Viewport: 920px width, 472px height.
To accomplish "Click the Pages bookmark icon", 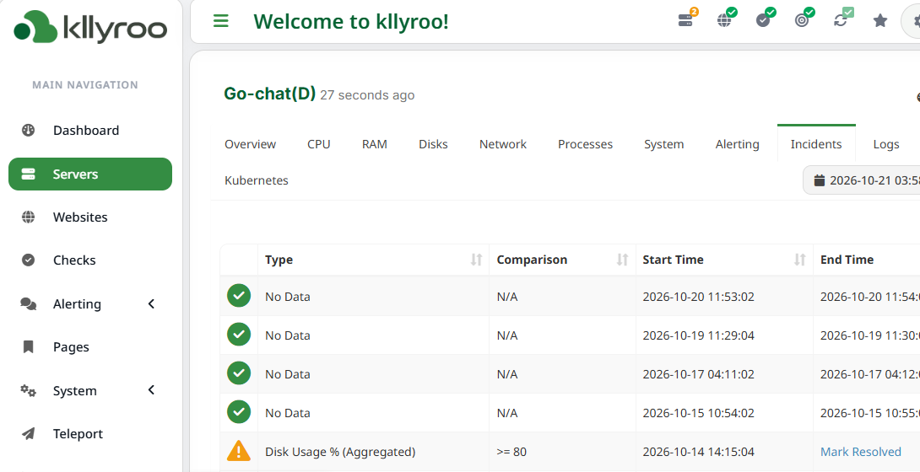I will tap(28, 346).
